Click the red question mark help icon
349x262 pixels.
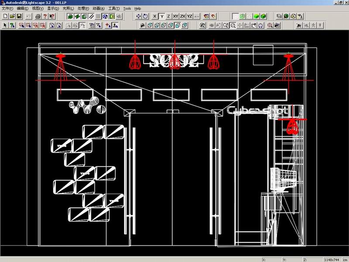[45, 16]
